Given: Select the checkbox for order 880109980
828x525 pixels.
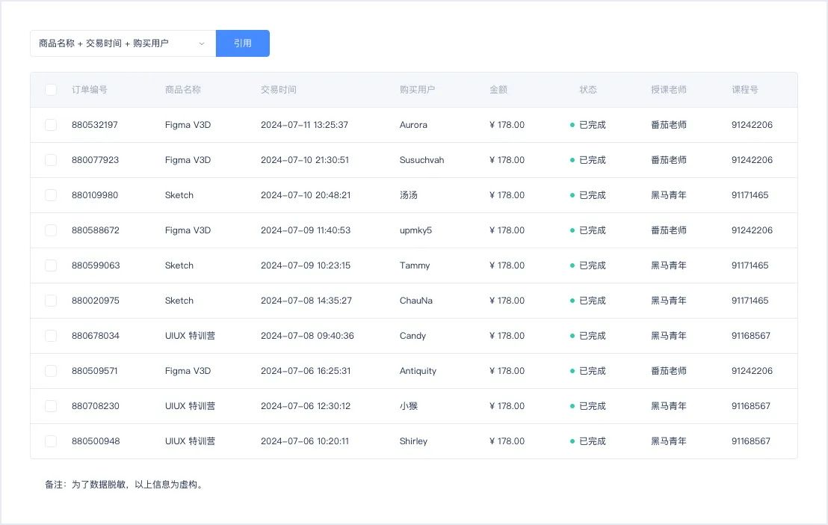Looking at the screenshot, I should (51, 195).
